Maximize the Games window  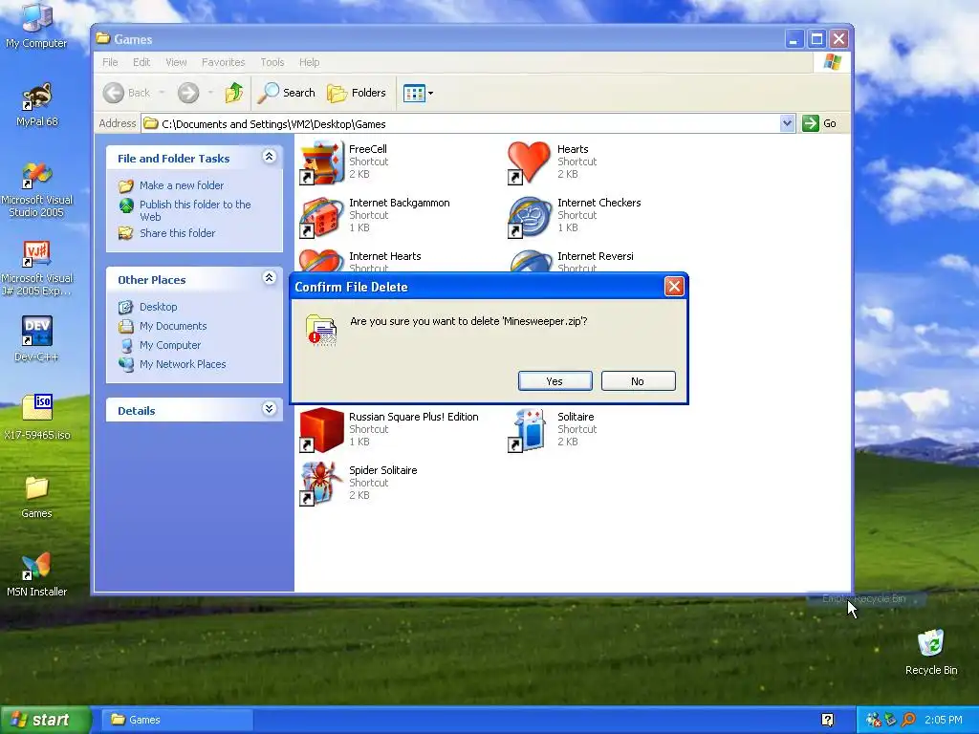816,38
